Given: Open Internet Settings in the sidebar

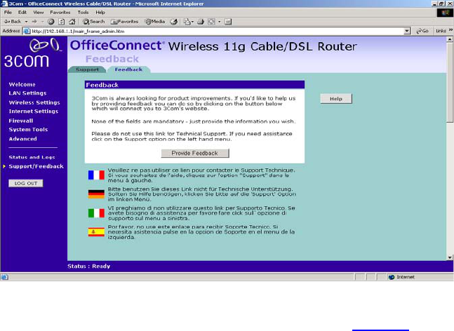Looking at the screenshot, I should pyautogui.click(x=33, y=112).
